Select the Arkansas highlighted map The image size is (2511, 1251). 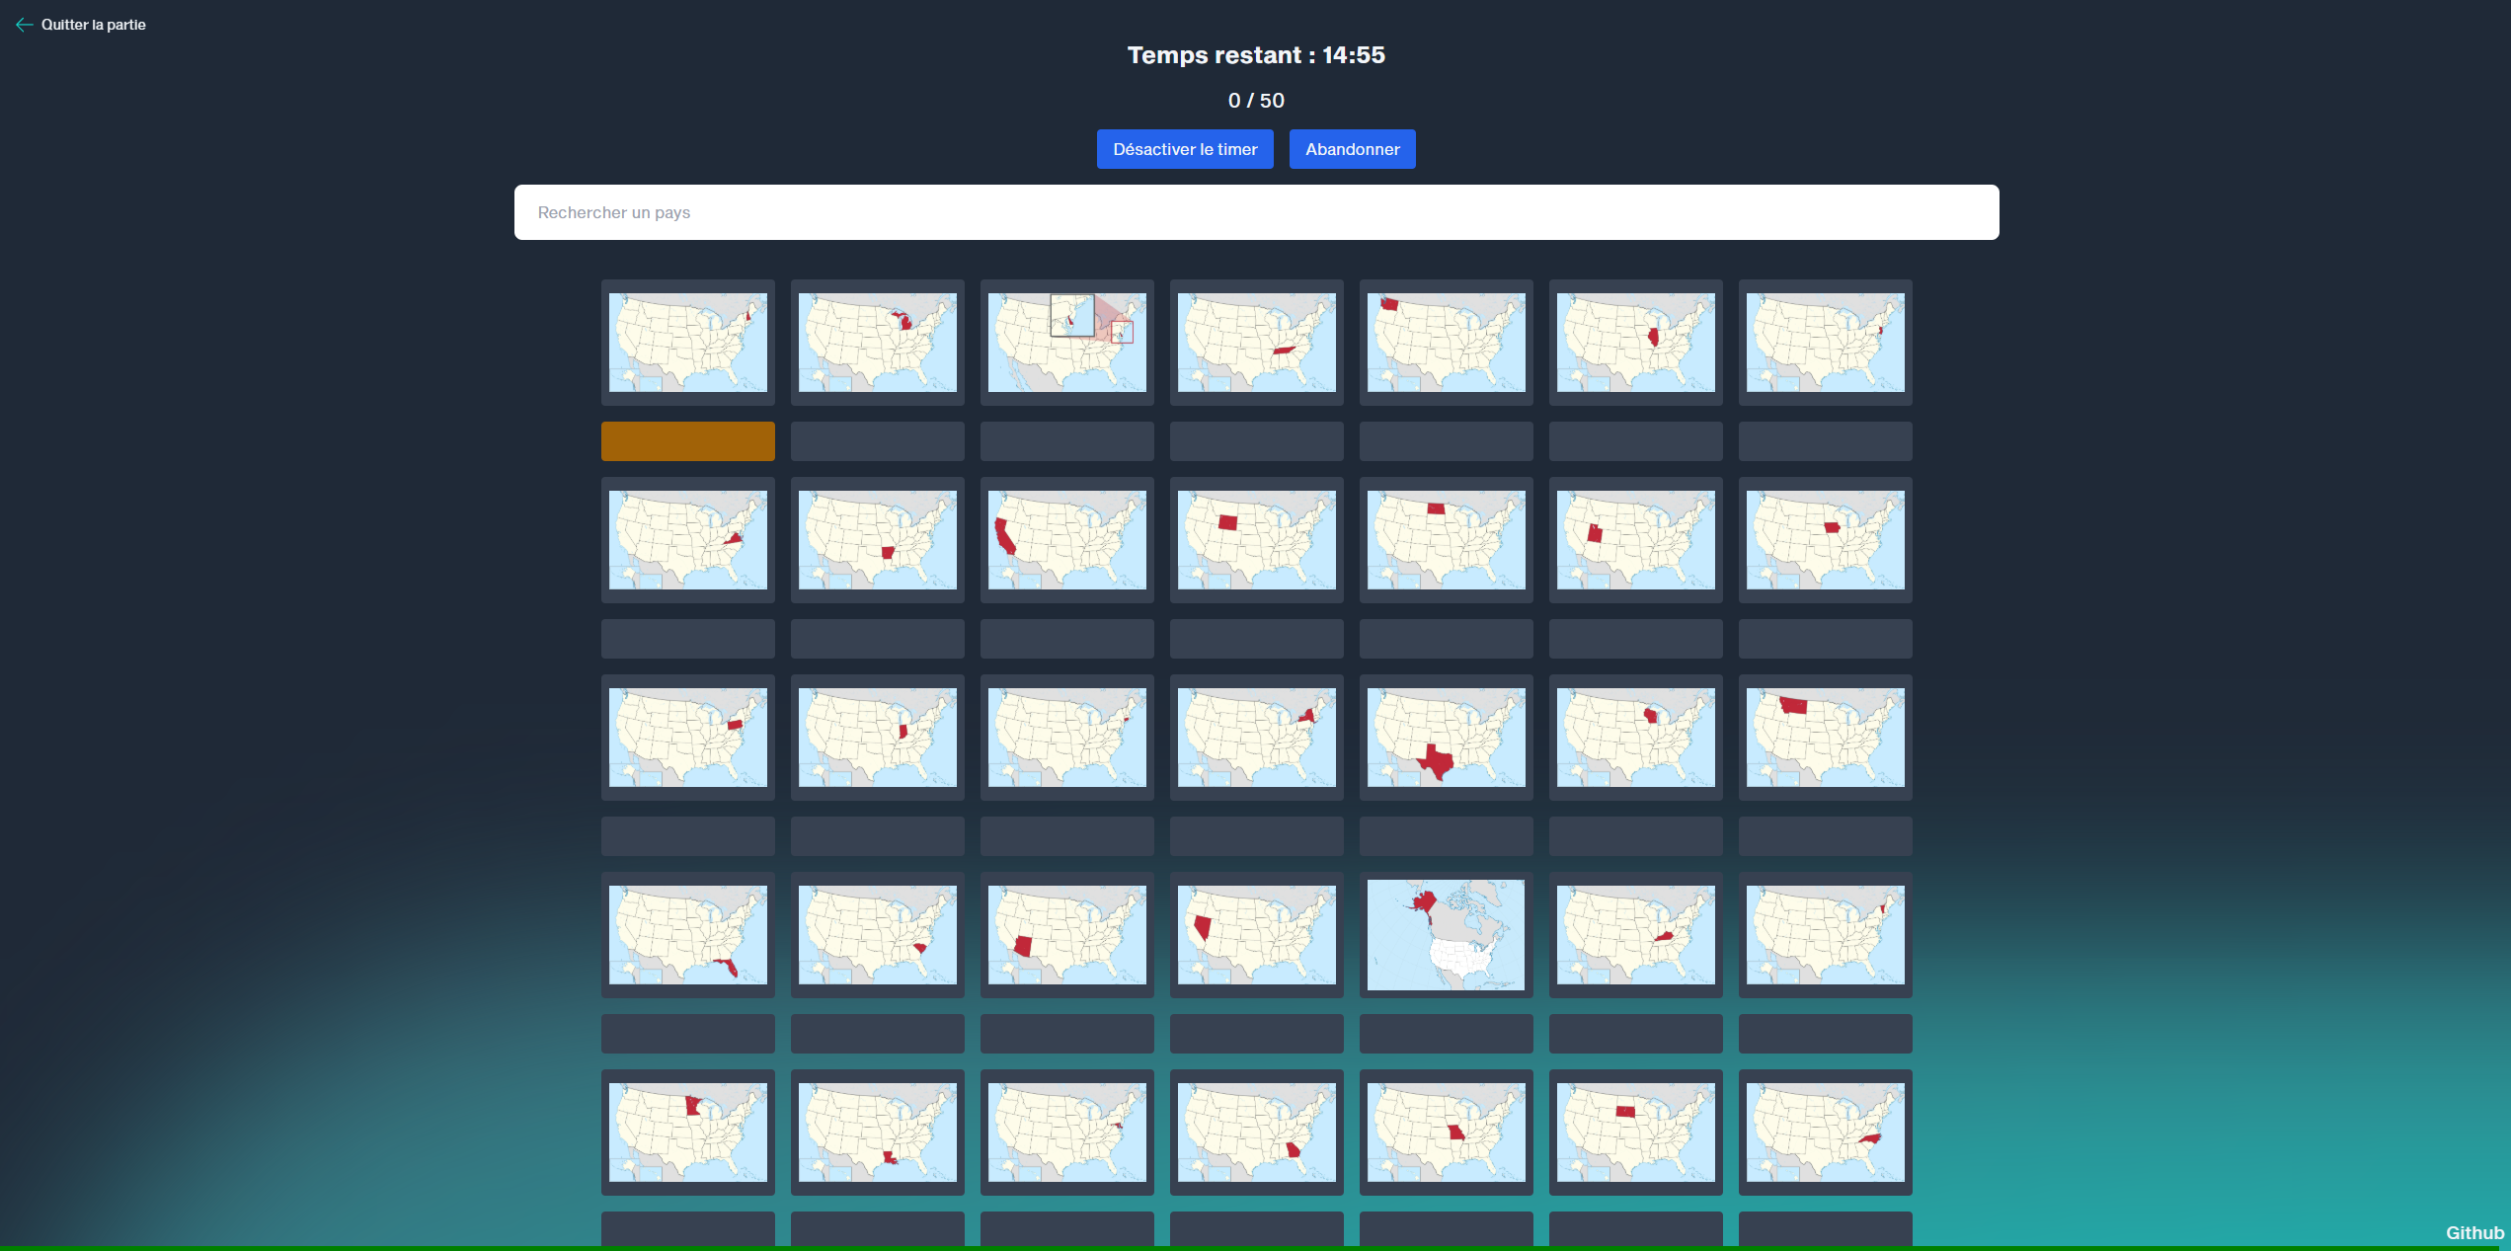click(x=878, y=540)
